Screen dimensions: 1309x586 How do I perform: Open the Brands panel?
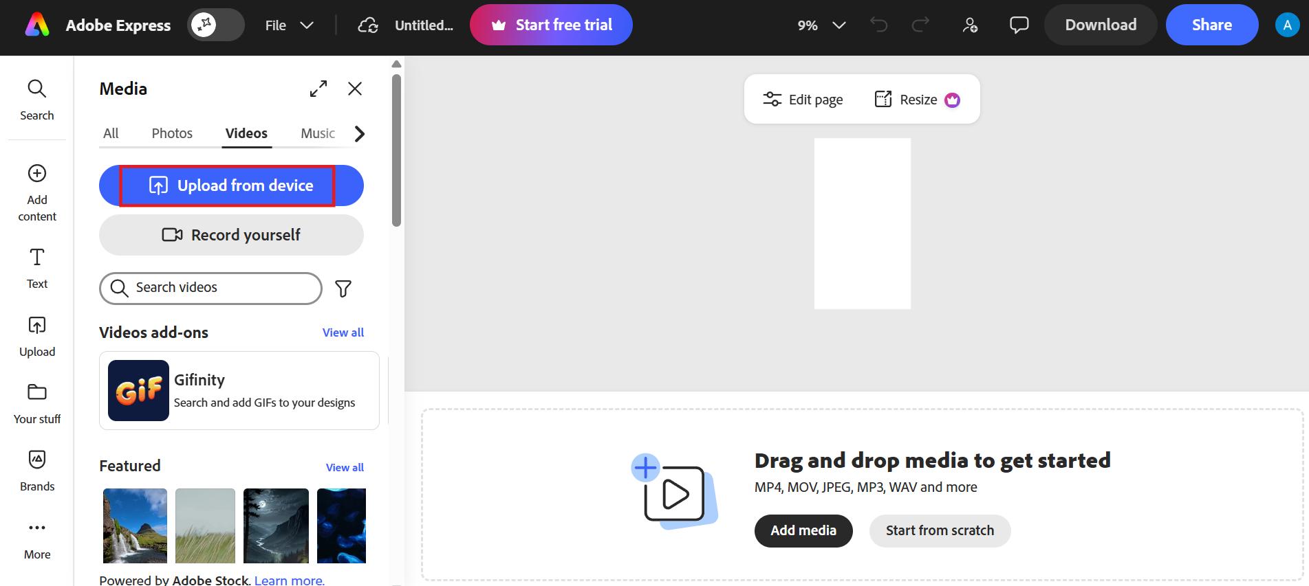37,471
